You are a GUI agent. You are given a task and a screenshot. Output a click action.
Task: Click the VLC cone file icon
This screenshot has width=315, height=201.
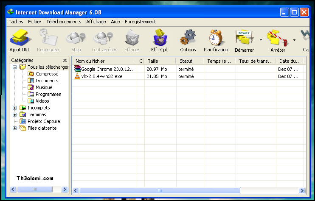tap(77, 76)
